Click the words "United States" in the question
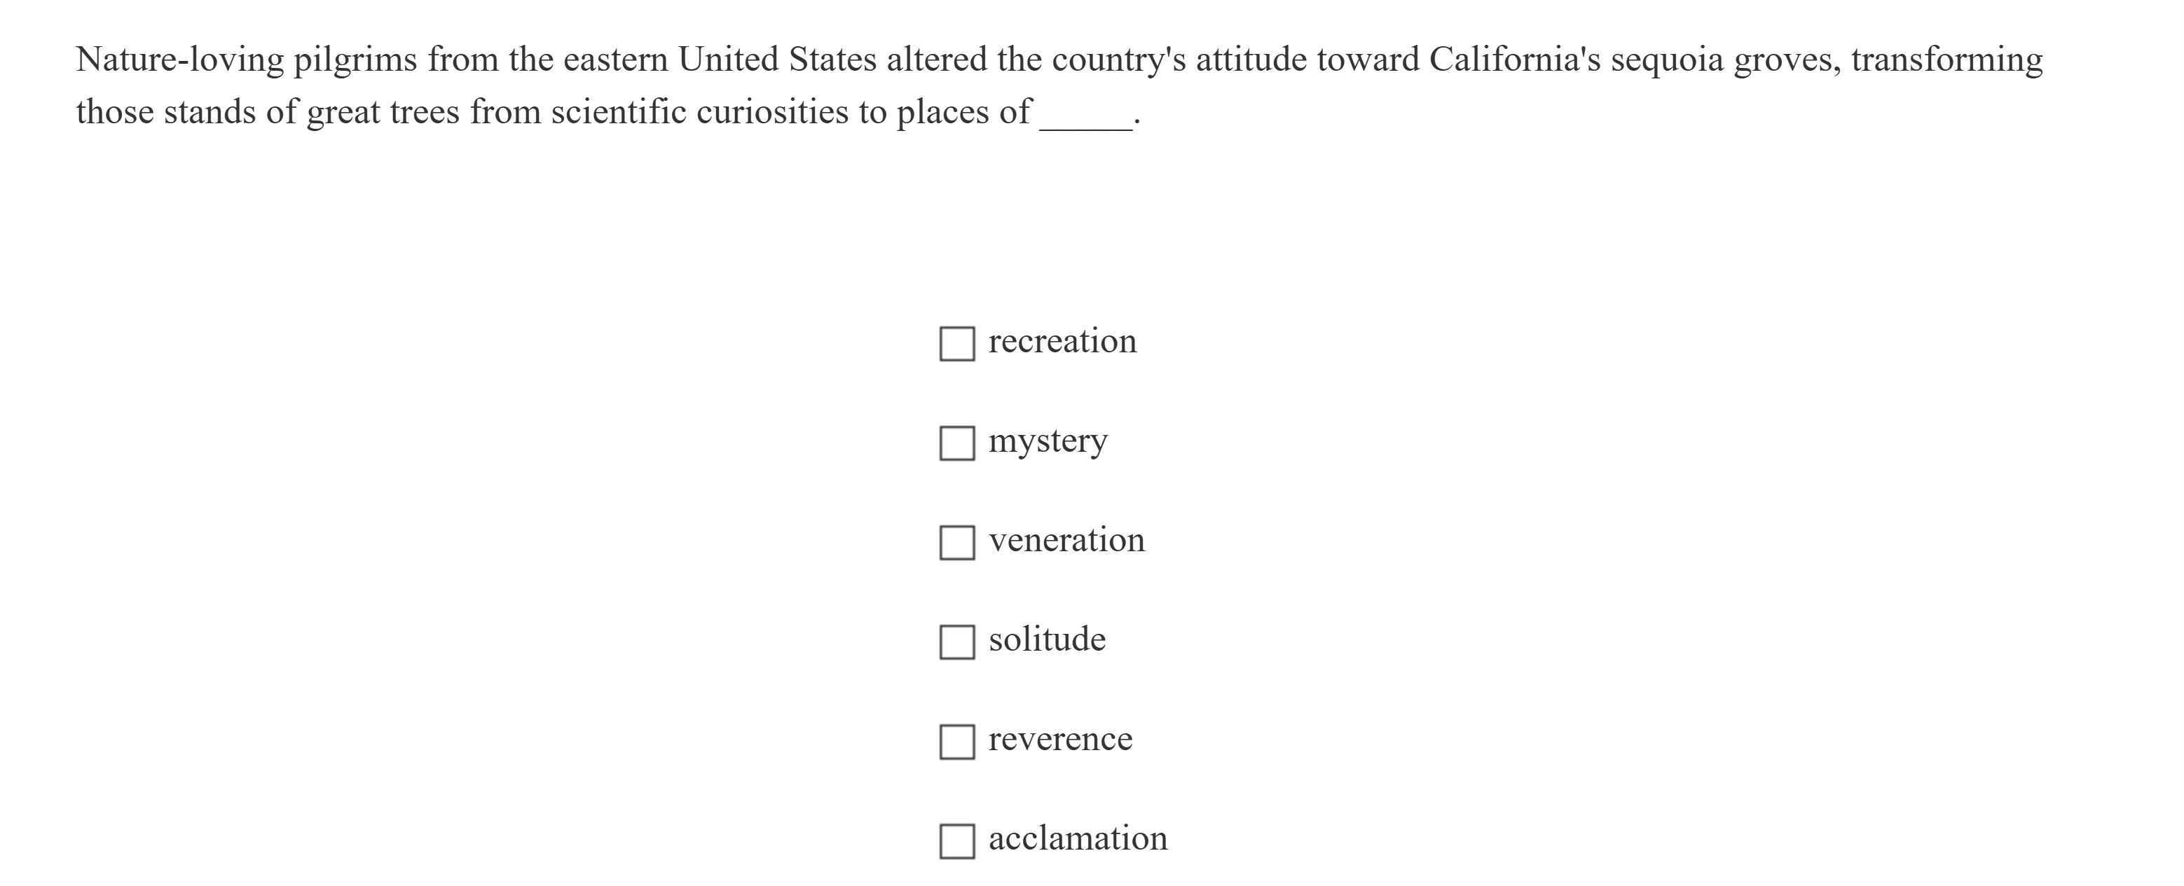2184x886 pixels. [776, 60]
